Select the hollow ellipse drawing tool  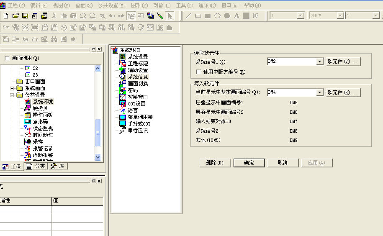217,16
